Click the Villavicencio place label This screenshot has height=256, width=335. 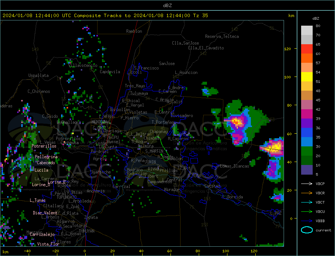(x=83, y=65)
